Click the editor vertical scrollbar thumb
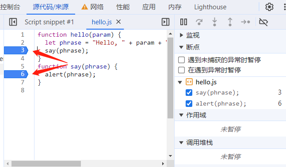This screenshot has height=167, width=286. coord(170,78)
